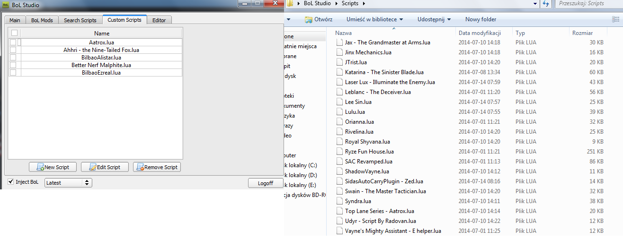Click the New Script button
Screen dimensions: 623x239
(53, 167)
